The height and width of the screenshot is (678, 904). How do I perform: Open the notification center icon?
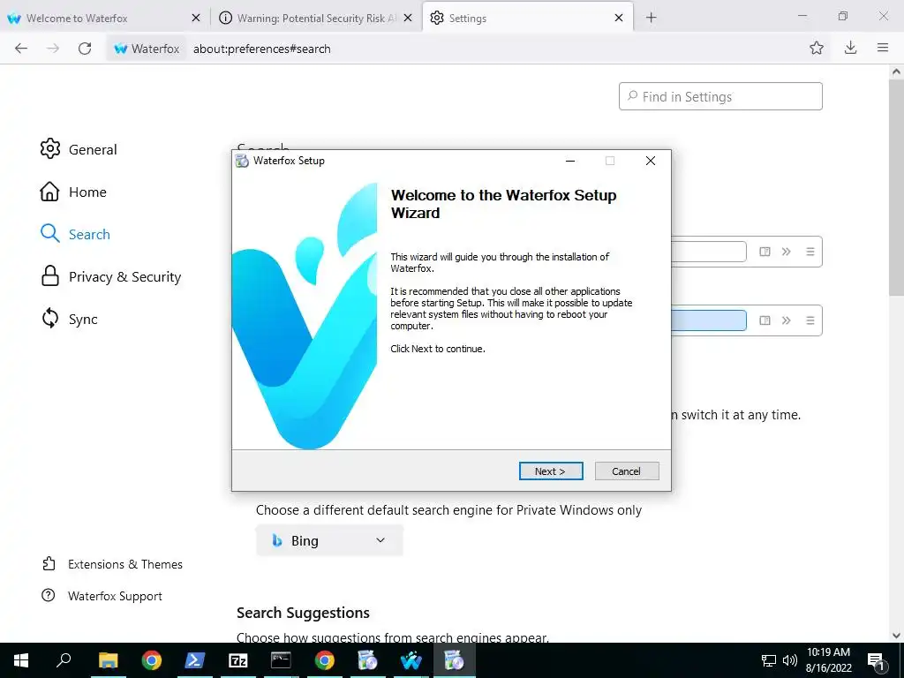click(x=876, y=660)
